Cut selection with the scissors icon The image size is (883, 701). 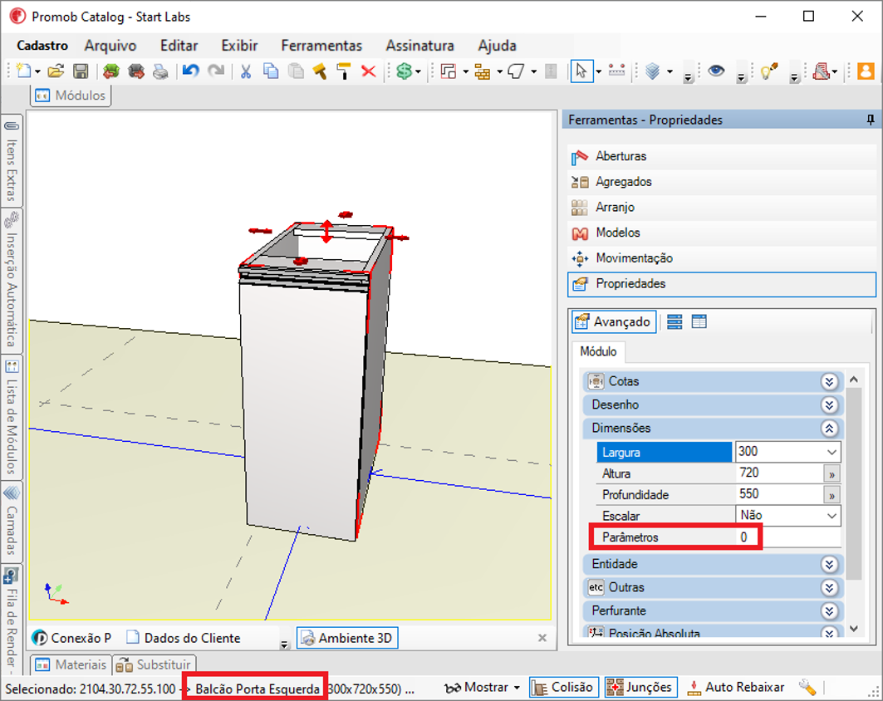(x=246, y=71)
